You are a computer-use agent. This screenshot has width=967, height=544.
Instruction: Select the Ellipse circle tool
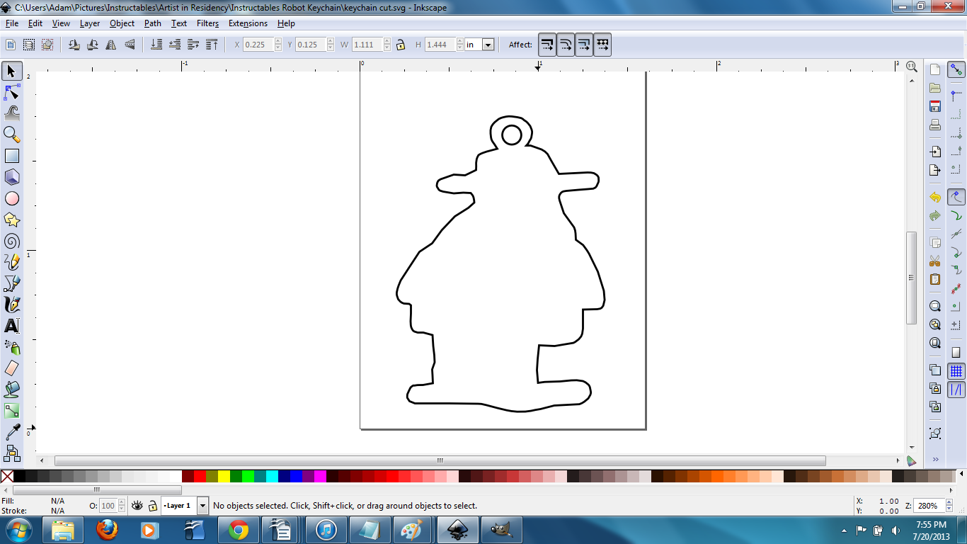point(11,198)
